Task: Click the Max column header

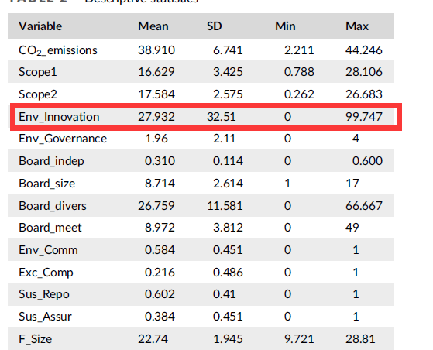Action: point(357,26)
